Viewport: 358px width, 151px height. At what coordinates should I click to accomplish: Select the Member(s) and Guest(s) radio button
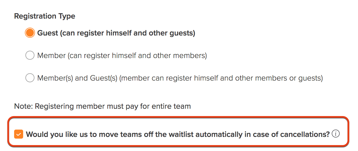coord(30,78)
